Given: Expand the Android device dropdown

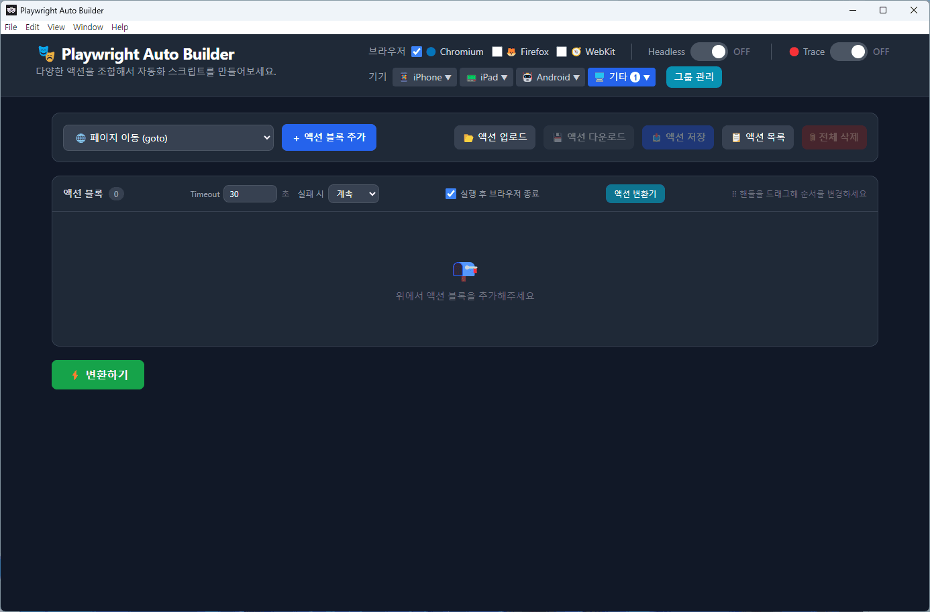Looking at the screenshot, I should [550, 77].
